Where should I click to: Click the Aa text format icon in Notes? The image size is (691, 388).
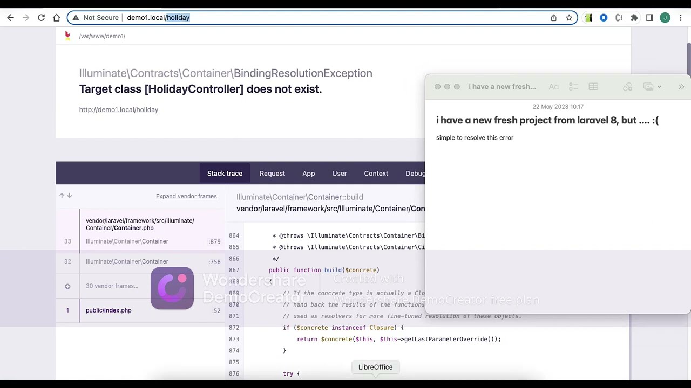(554, 87)
